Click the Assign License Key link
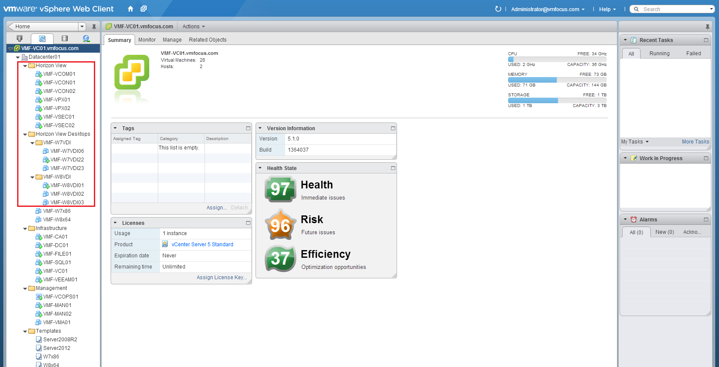 coord(221,277)
